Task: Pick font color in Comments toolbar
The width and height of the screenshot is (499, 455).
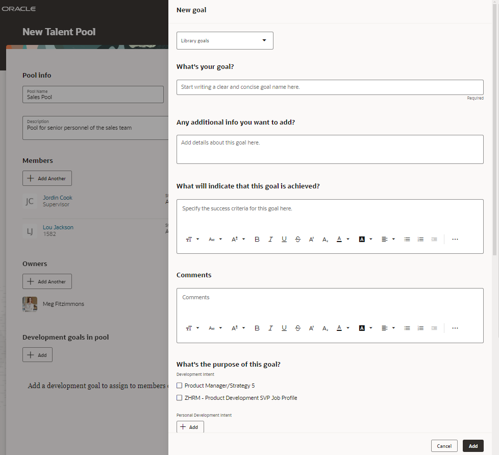Action: coord(343,328)
